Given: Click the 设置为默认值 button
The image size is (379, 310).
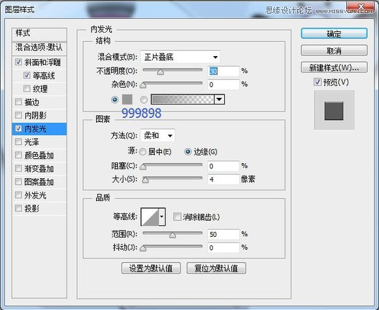Looking at the screenshot, I should [151, 268].
